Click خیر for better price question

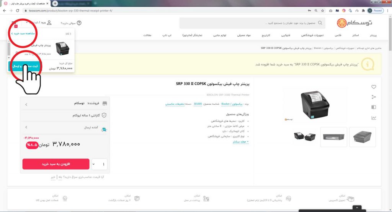53,177
